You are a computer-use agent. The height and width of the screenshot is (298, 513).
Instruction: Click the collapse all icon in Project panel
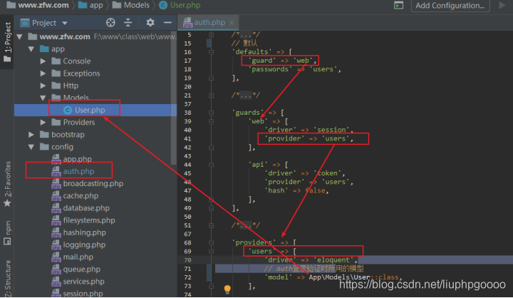pyautogui.click(x=128, y=23)
